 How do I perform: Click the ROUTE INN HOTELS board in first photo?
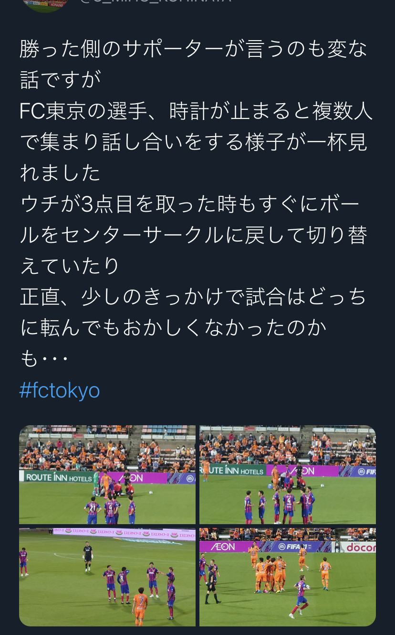pos(58,477)
